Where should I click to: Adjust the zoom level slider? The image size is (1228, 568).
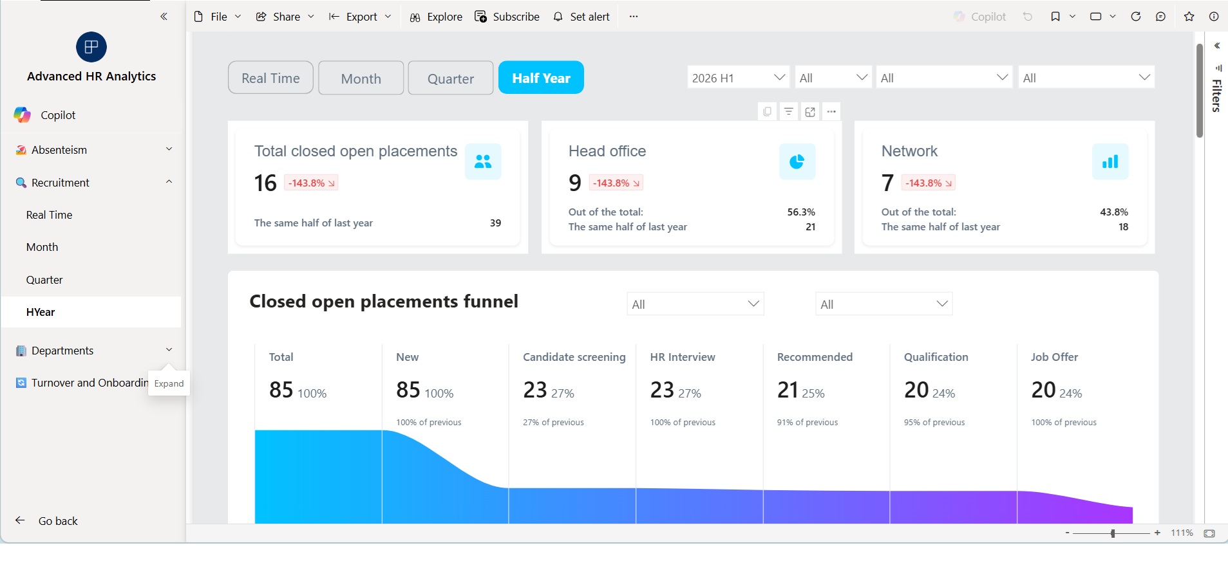(1113, 533)
